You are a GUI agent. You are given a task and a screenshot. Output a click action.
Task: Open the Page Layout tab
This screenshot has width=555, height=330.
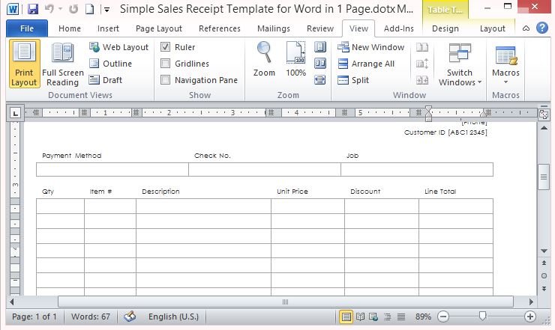click(159, 28)
